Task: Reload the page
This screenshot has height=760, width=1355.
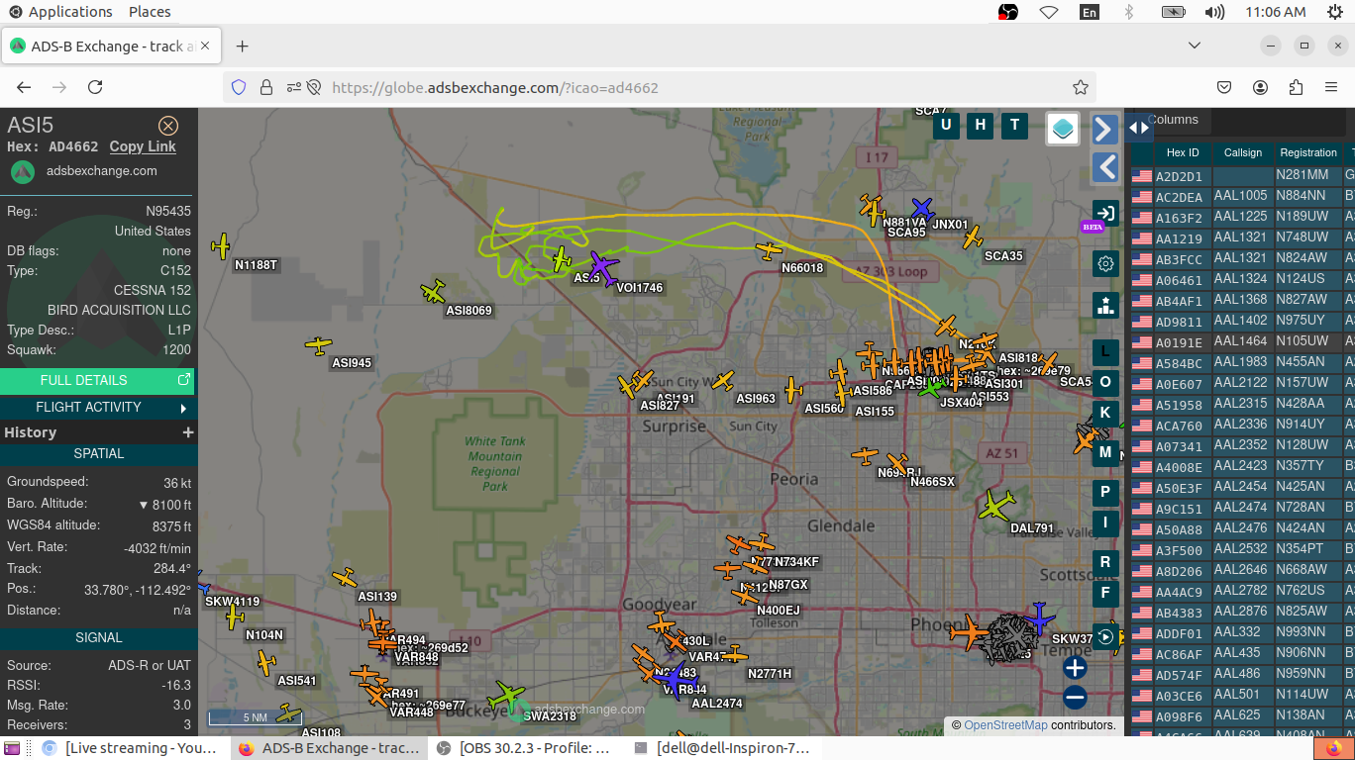Action: click(x=95, y=87)
